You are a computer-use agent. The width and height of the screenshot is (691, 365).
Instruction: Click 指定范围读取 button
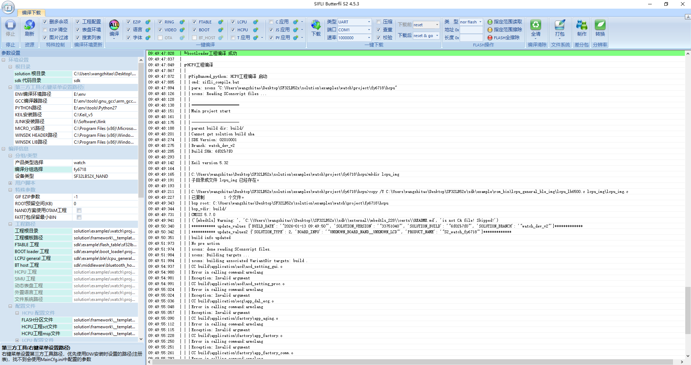tap(504, 22)
